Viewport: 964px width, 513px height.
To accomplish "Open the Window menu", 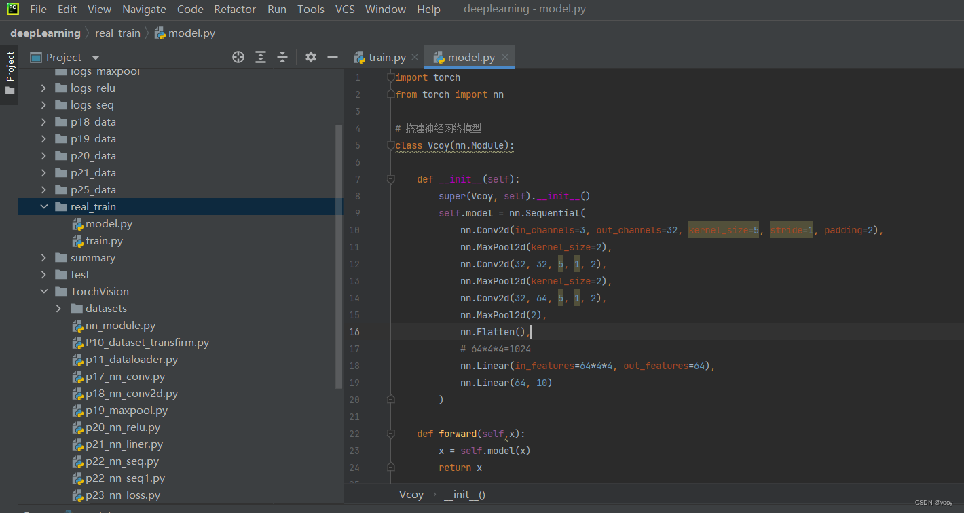I will [x=385, y=9].
